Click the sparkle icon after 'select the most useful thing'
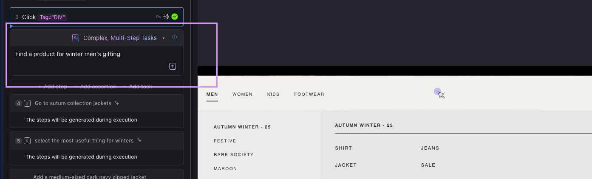The height and width of the screenshot is (179, 592). [139, 141]
